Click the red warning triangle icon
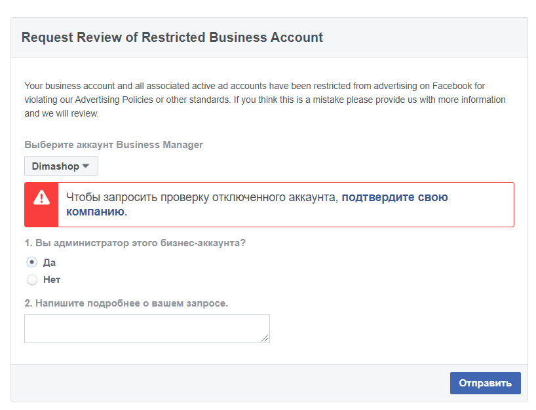 pos(41,198)
